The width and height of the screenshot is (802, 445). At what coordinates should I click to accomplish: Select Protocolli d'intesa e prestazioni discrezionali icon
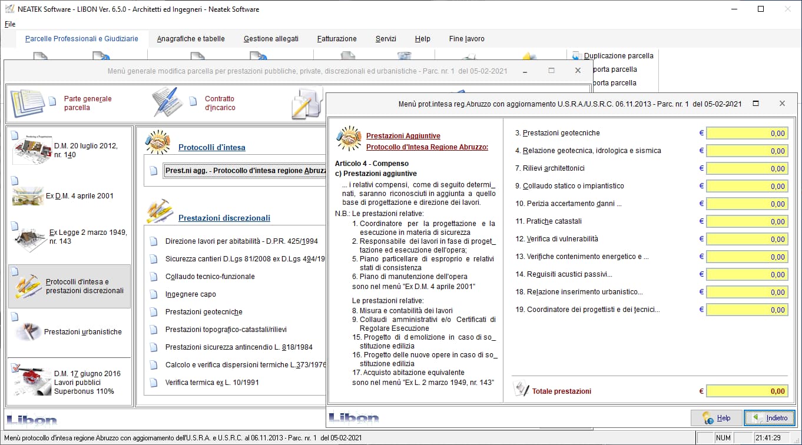coord(27,287)
